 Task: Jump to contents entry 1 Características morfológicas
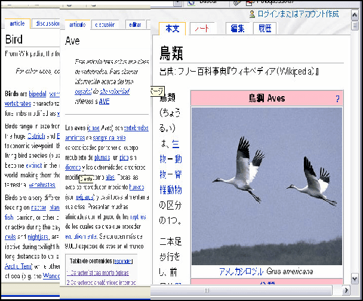pos(98,273)
